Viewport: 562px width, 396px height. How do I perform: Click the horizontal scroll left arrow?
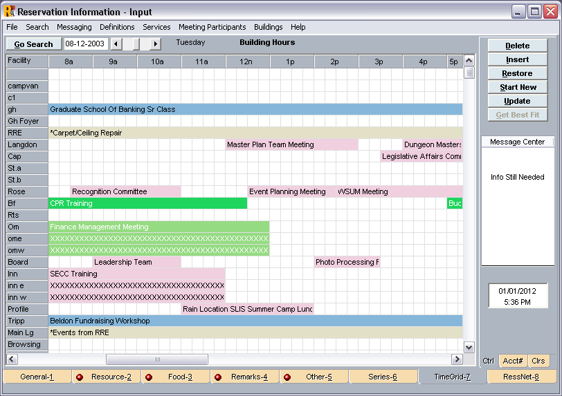click(12, 359)
